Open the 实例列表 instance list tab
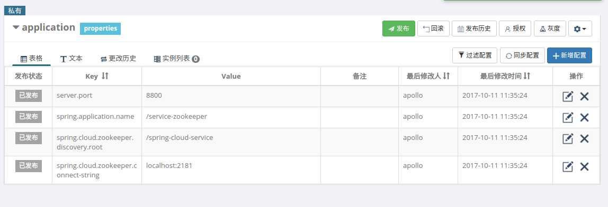 [176, 59]
